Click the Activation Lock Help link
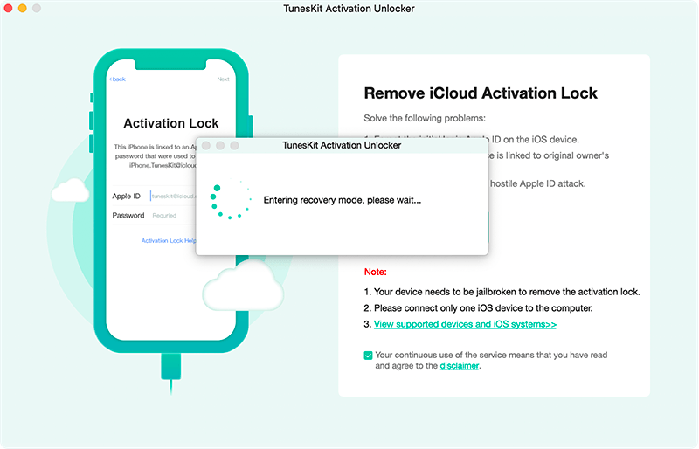The height and width of the screenshot is (449, 699). [x=168, y=240]
